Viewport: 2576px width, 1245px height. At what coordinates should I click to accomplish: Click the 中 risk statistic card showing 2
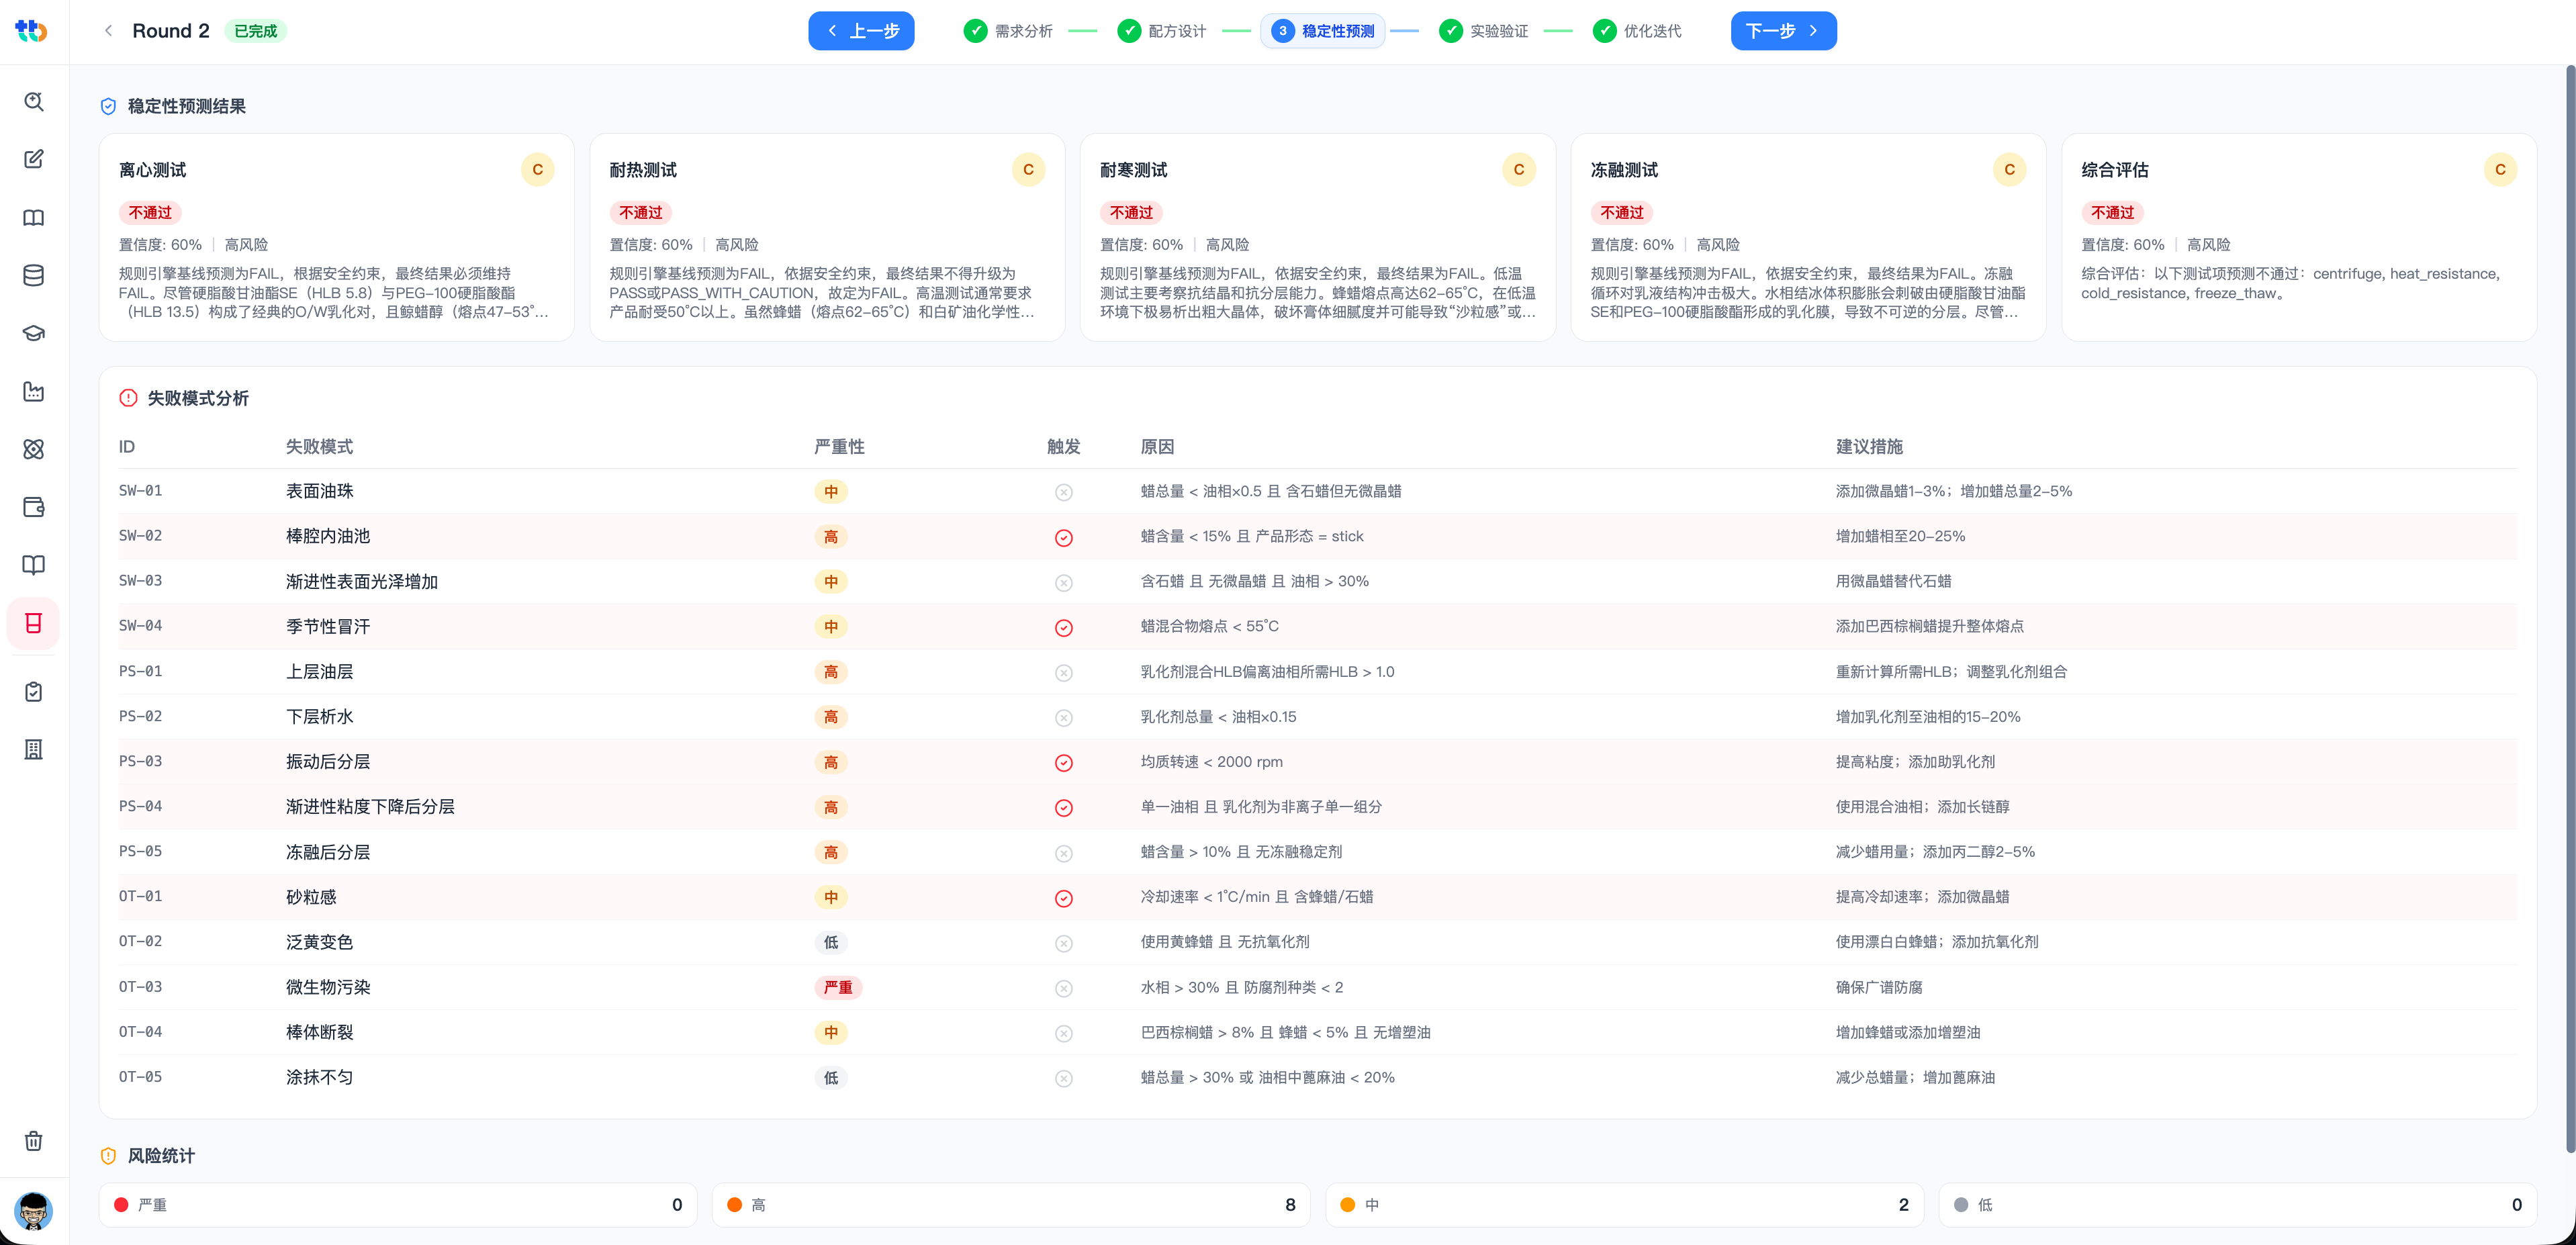click(x=1624, y=1204)
